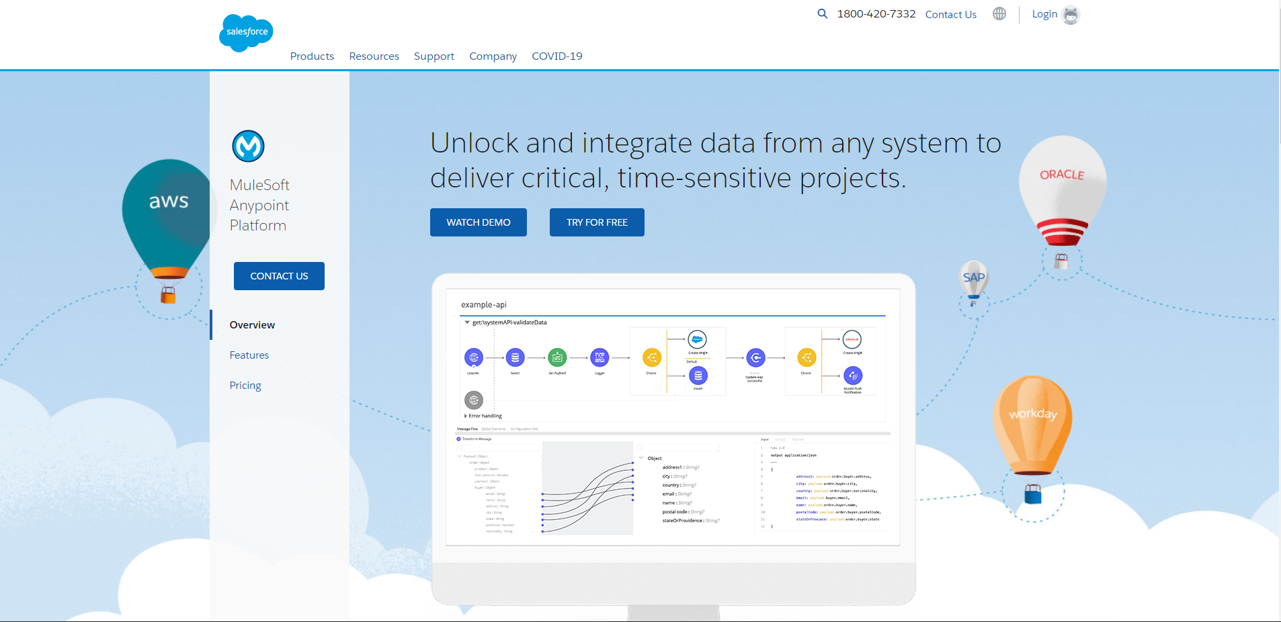
Task: Click the gray error handler node icon
Action: pyautogui.click(x=474, y=400)
